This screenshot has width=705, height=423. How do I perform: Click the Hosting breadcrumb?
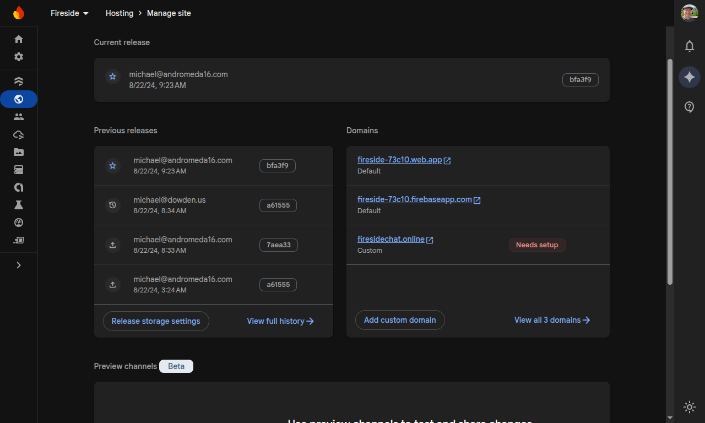coord(120,13)
